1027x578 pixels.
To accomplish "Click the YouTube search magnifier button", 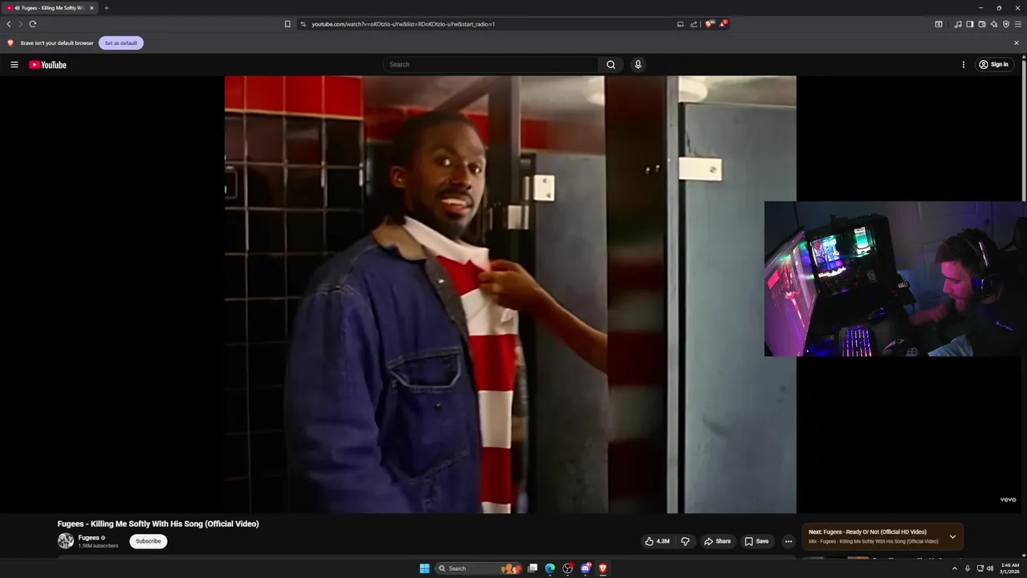I will 611,64.
